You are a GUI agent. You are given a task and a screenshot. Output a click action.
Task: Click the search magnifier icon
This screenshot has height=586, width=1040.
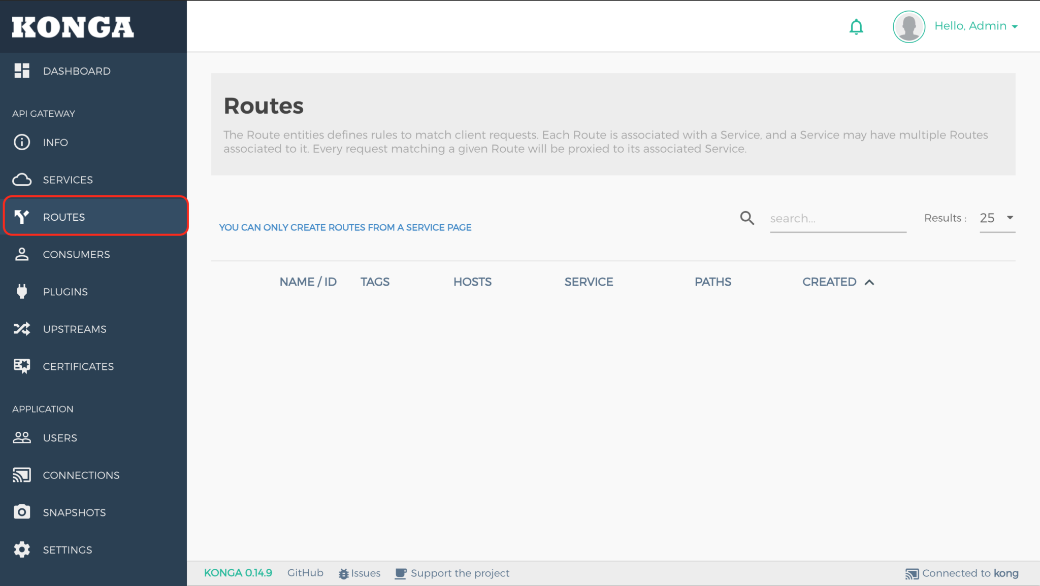pos(746,218)
